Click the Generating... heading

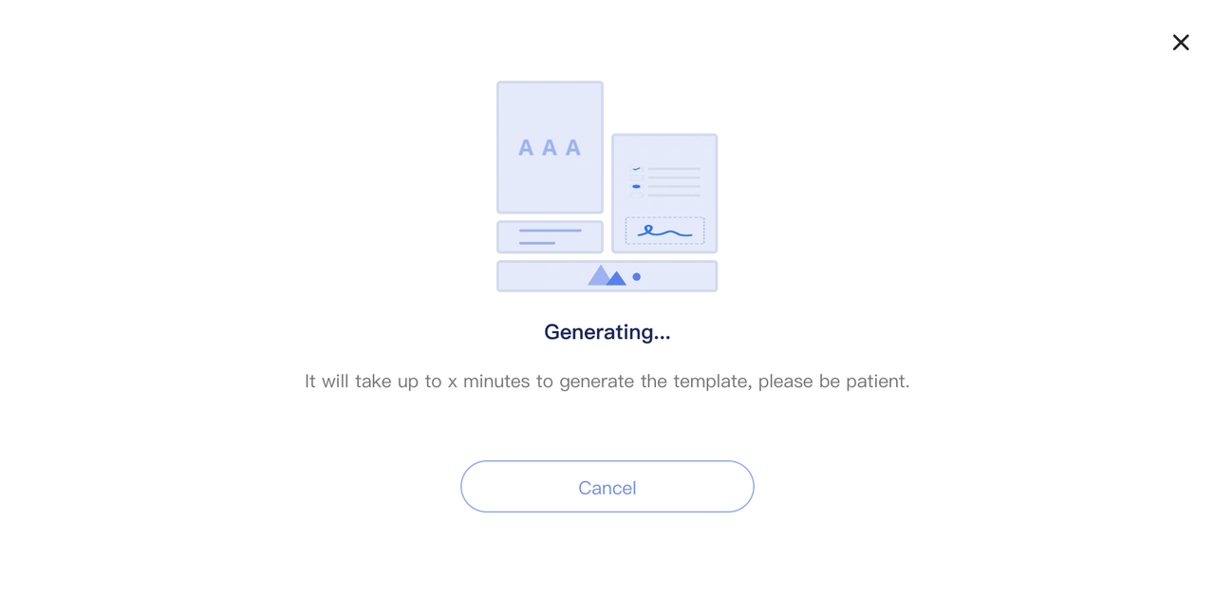point(607,332)
